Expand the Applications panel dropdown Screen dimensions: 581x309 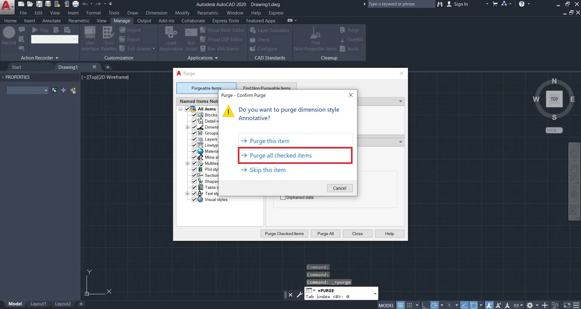tap(202, 58)
